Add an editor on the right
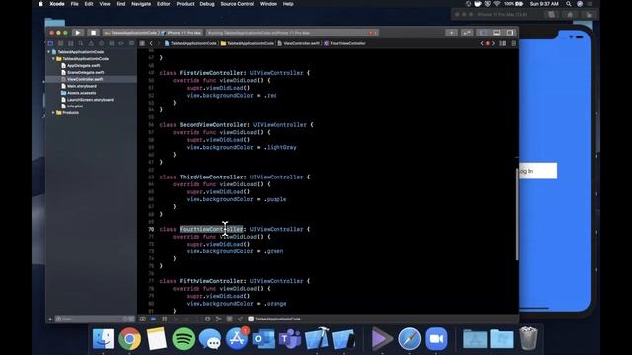Viewport: 632px width, 355px height. (x=513, y=43)
